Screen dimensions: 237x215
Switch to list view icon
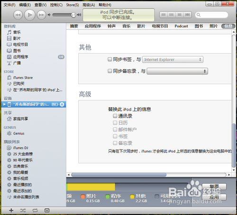[x=164, y=15]
